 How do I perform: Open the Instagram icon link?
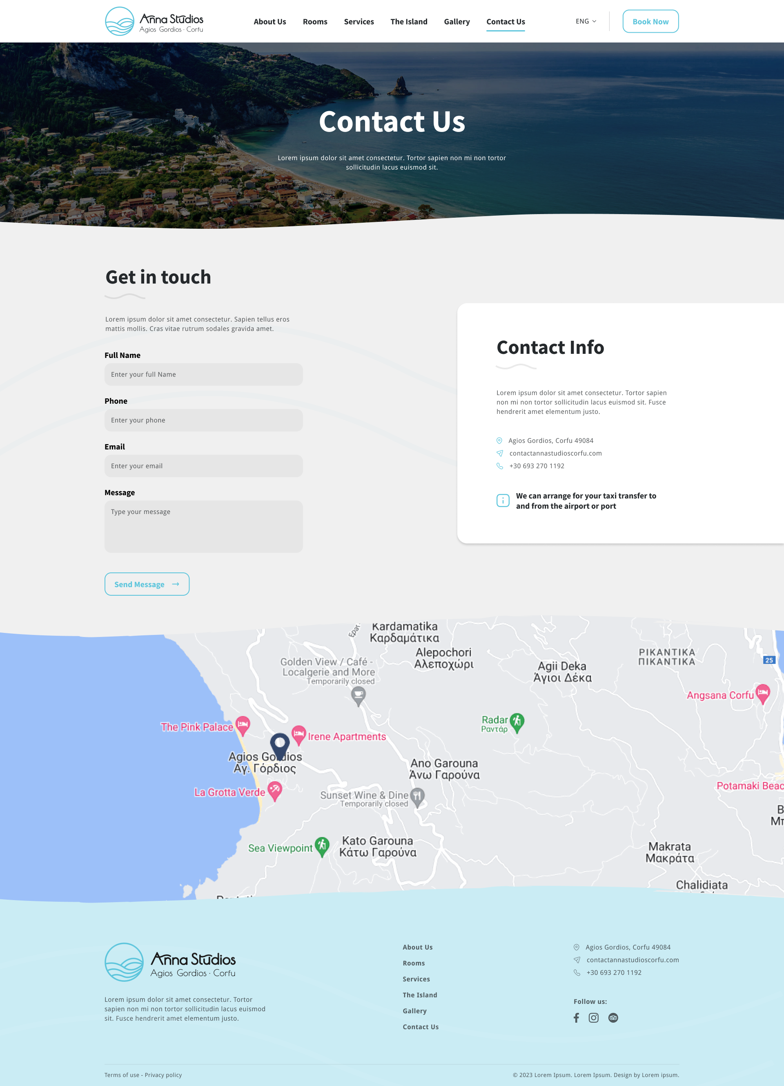(x=593, y=1017)
